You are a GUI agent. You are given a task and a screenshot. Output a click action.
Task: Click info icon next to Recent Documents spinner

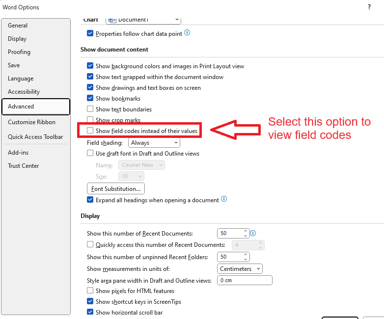point(253,233)
